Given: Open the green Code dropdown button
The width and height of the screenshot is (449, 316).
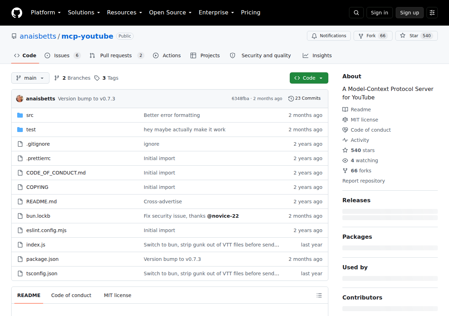Looking at the screenshot, I should tap(309, 78).
